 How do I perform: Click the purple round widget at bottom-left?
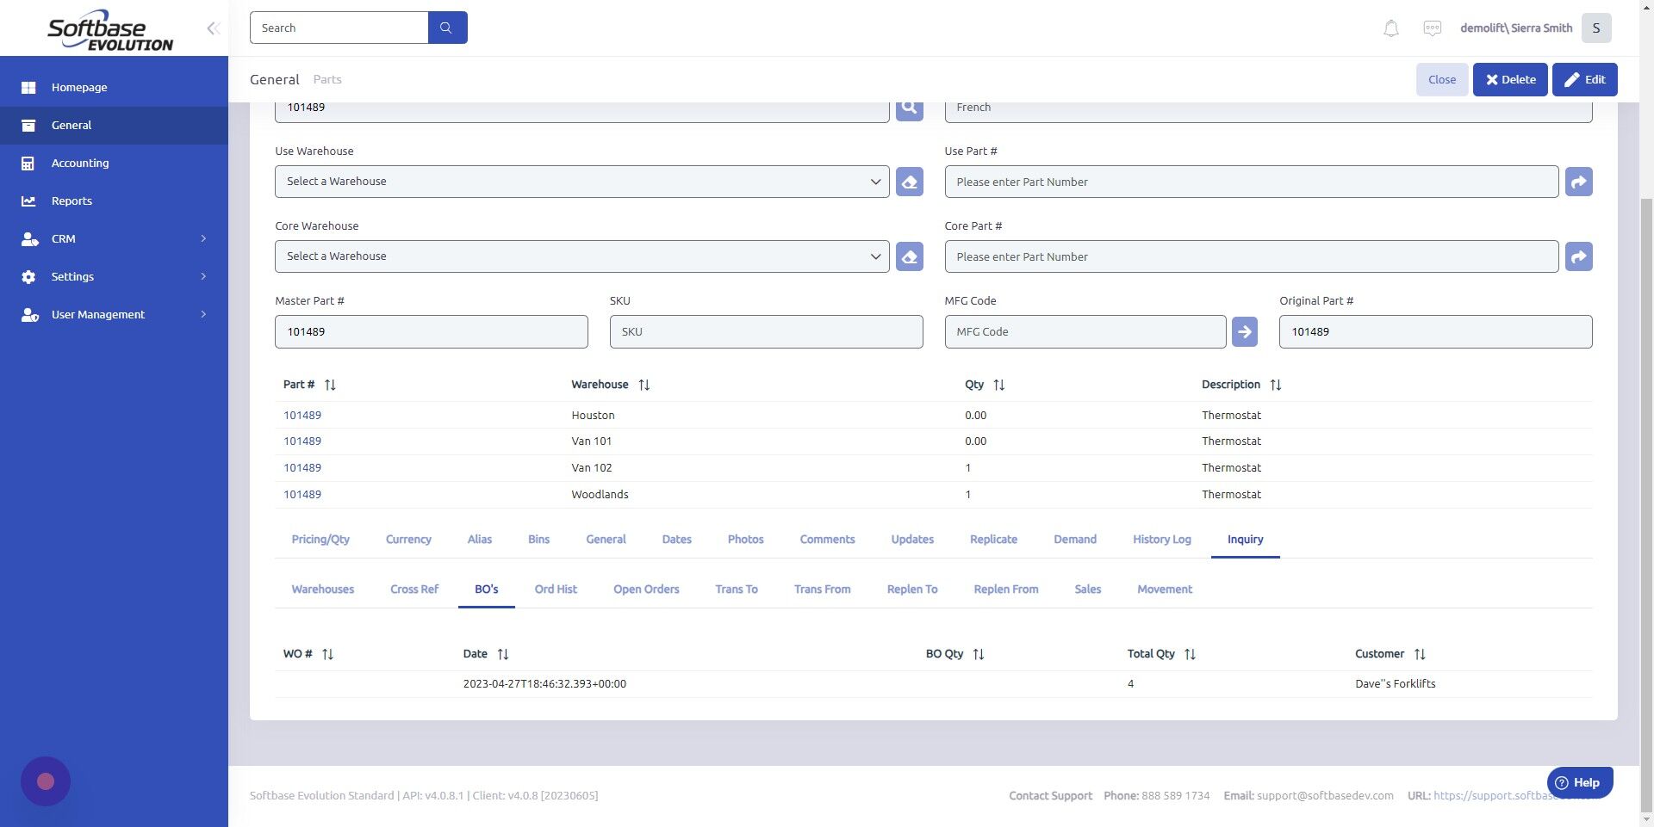[46, 781]
